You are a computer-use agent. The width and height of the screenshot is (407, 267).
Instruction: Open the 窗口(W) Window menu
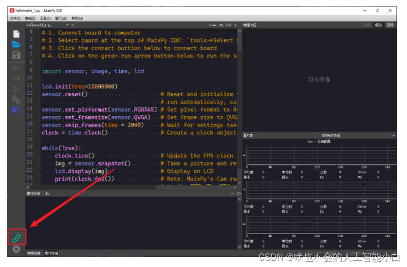tap(61, 18)
